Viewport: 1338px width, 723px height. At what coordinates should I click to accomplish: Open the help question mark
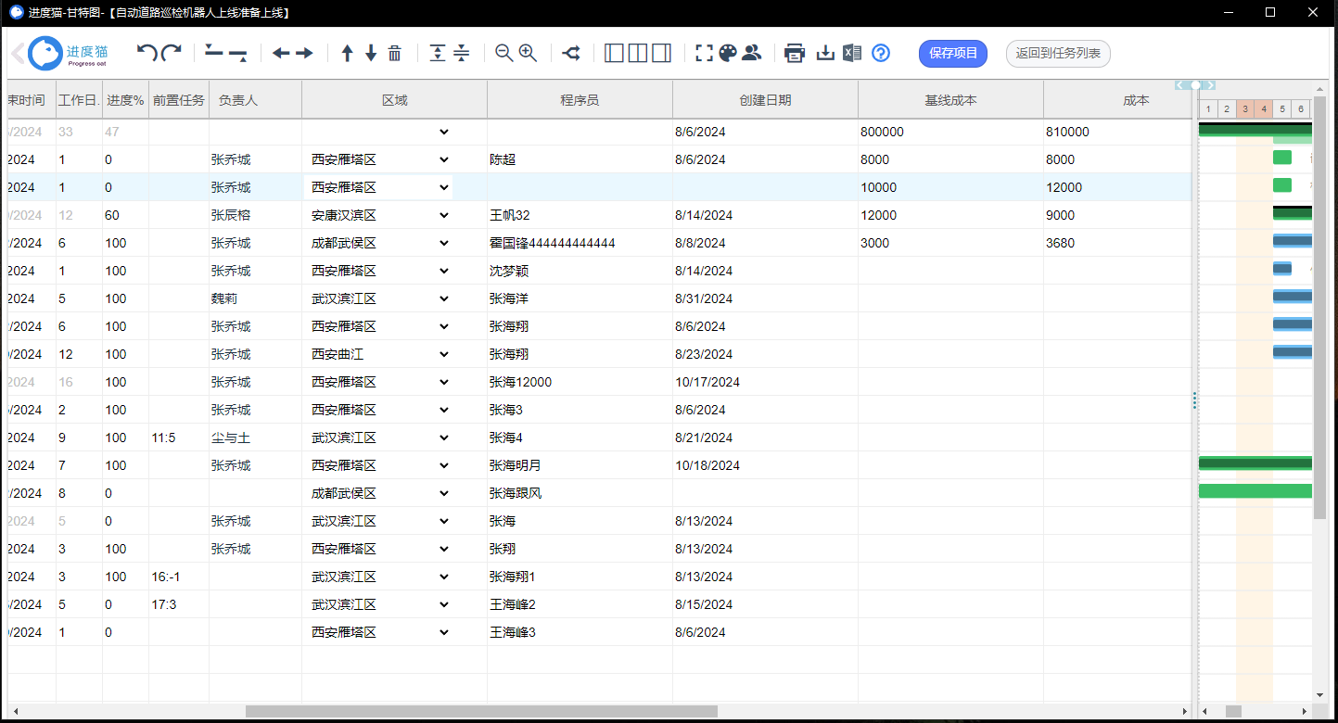[881, 54]
